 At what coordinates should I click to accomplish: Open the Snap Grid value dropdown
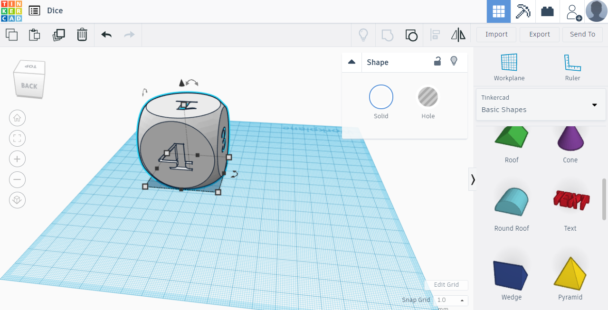click(450, 300)
